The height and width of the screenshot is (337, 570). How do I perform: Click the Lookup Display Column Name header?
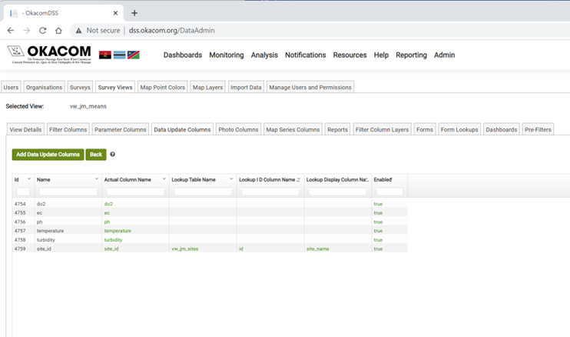[x=337, y=180]
